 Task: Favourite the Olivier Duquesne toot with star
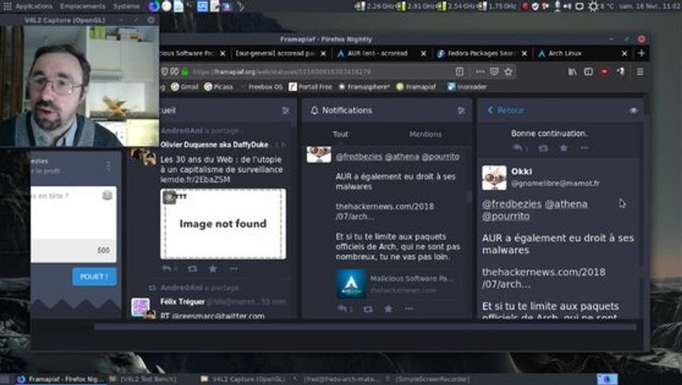(213, 269)
